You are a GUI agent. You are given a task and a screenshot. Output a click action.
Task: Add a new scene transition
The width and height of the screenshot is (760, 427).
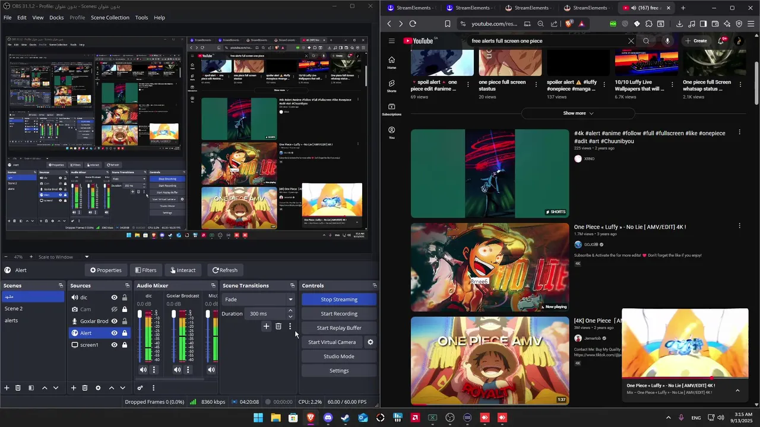click(x=266, y=326)
